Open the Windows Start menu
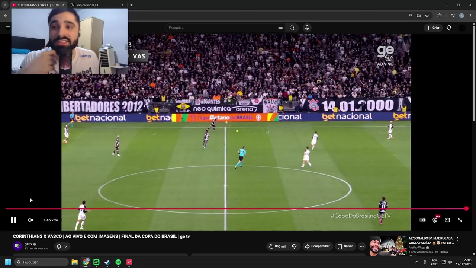476x268 pixels. [x=8, y=262]
